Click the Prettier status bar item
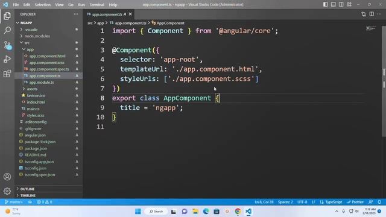386x217 pixels. (355, 202)
